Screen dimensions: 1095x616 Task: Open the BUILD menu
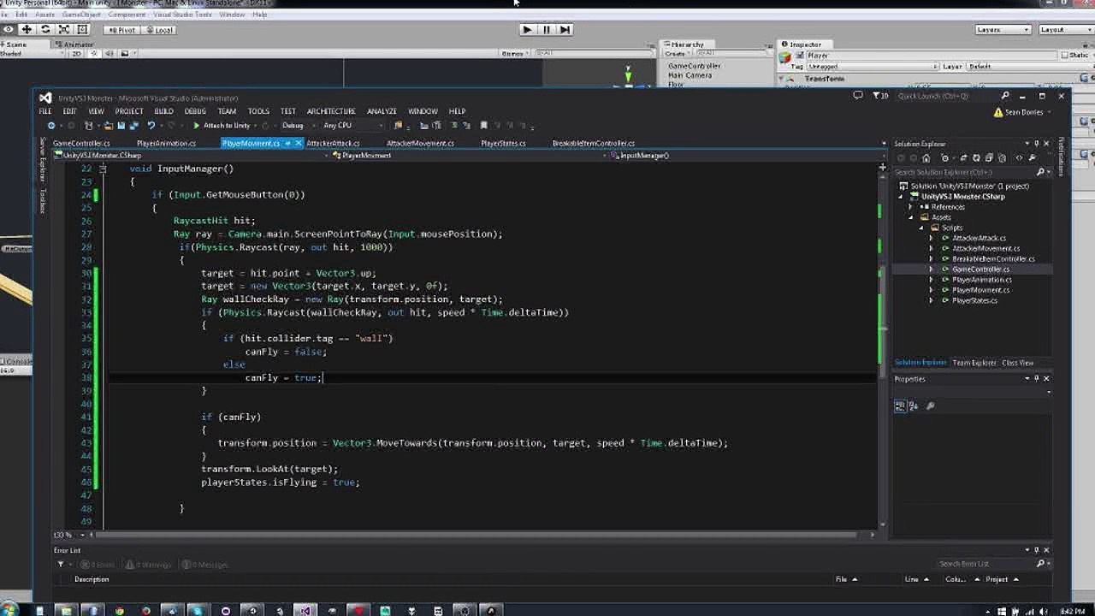(163, 111)
